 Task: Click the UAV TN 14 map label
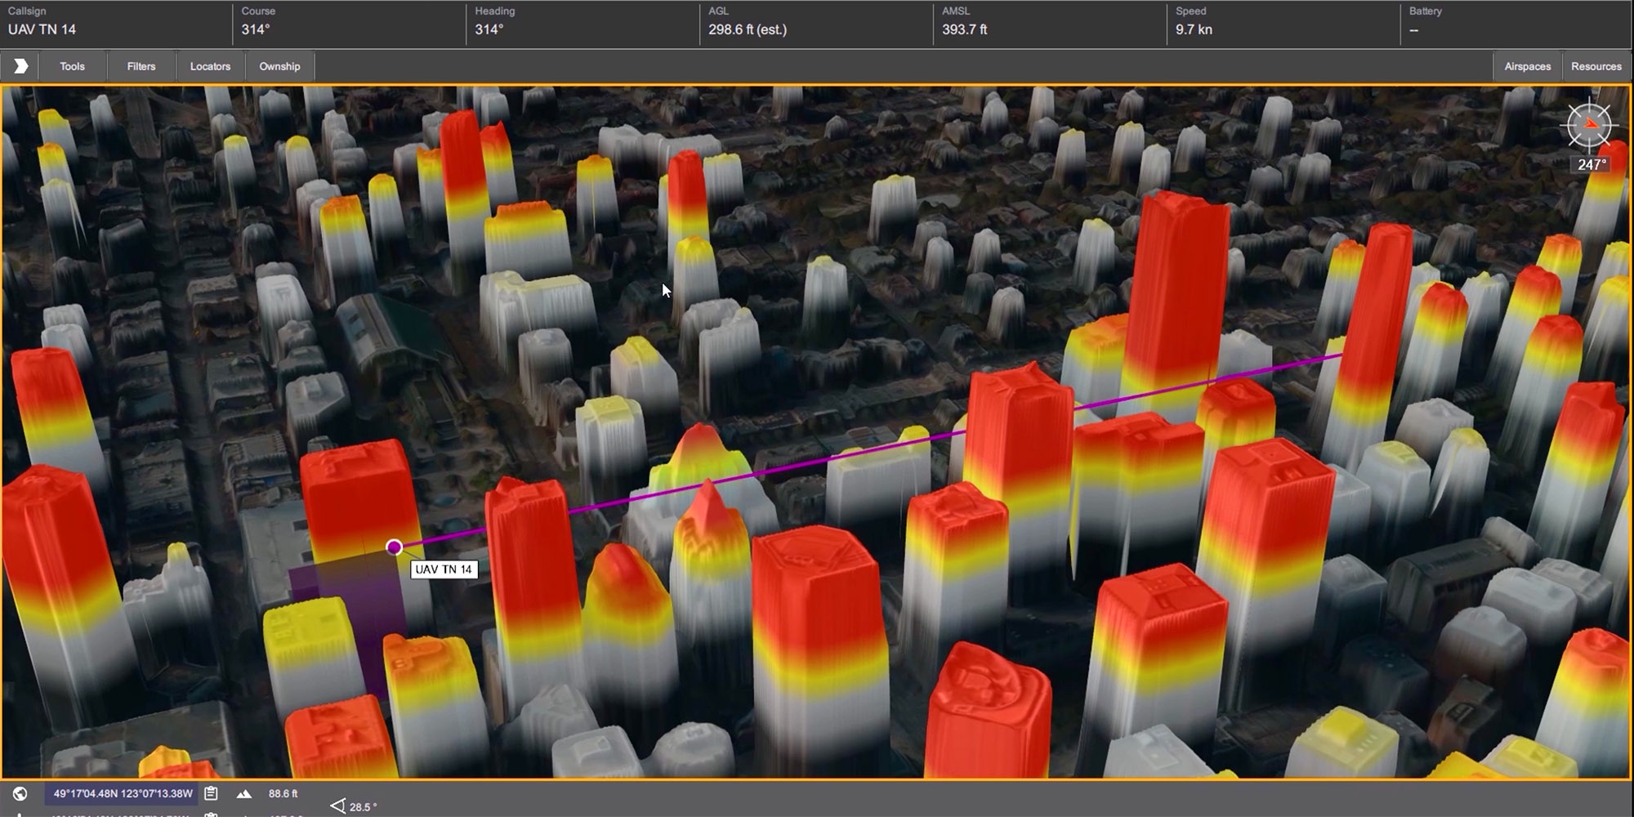point(444,569)
